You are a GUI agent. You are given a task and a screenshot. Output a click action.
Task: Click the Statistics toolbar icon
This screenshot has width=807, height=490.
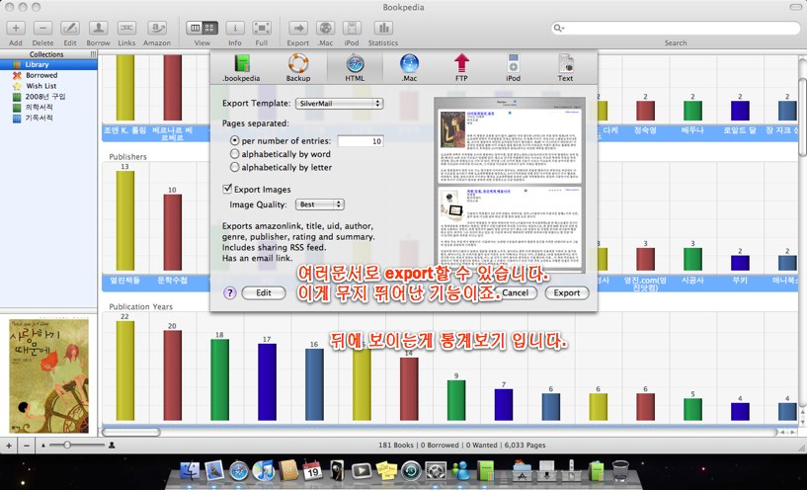click(x=383, y=28)
